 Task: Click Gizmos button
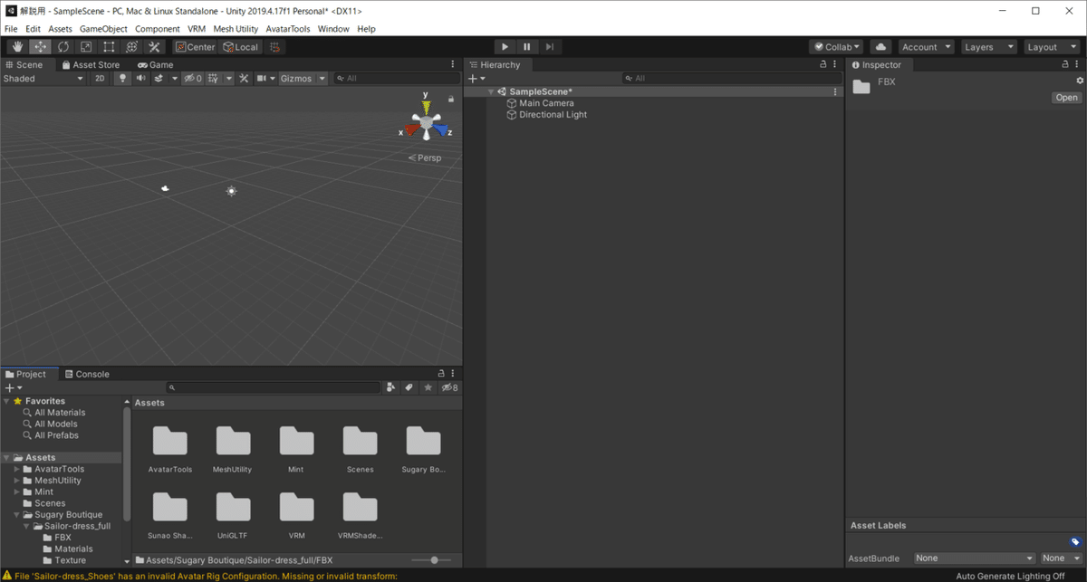(x=296, y=79)
